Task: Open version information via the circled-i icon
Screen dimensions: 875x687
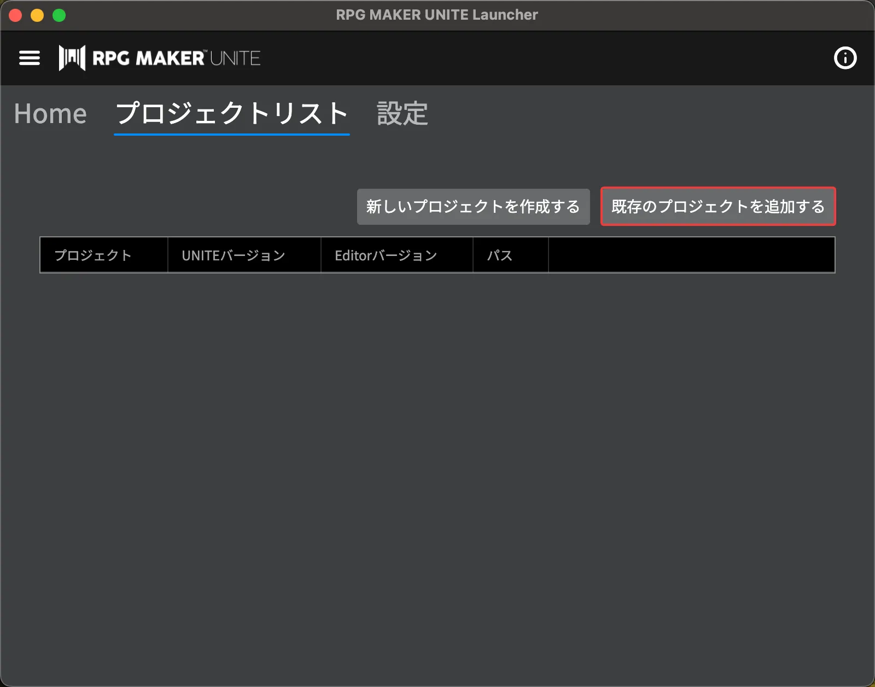Action: point(844,58)
